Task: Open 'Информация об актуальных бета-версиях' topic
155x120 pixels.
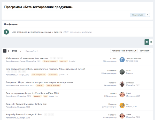Action: pos(27,58)
